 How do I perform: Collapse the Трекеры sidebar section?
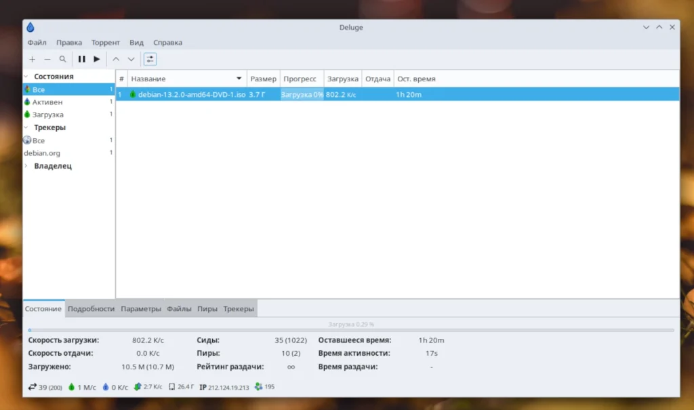[x=26, y=127]
